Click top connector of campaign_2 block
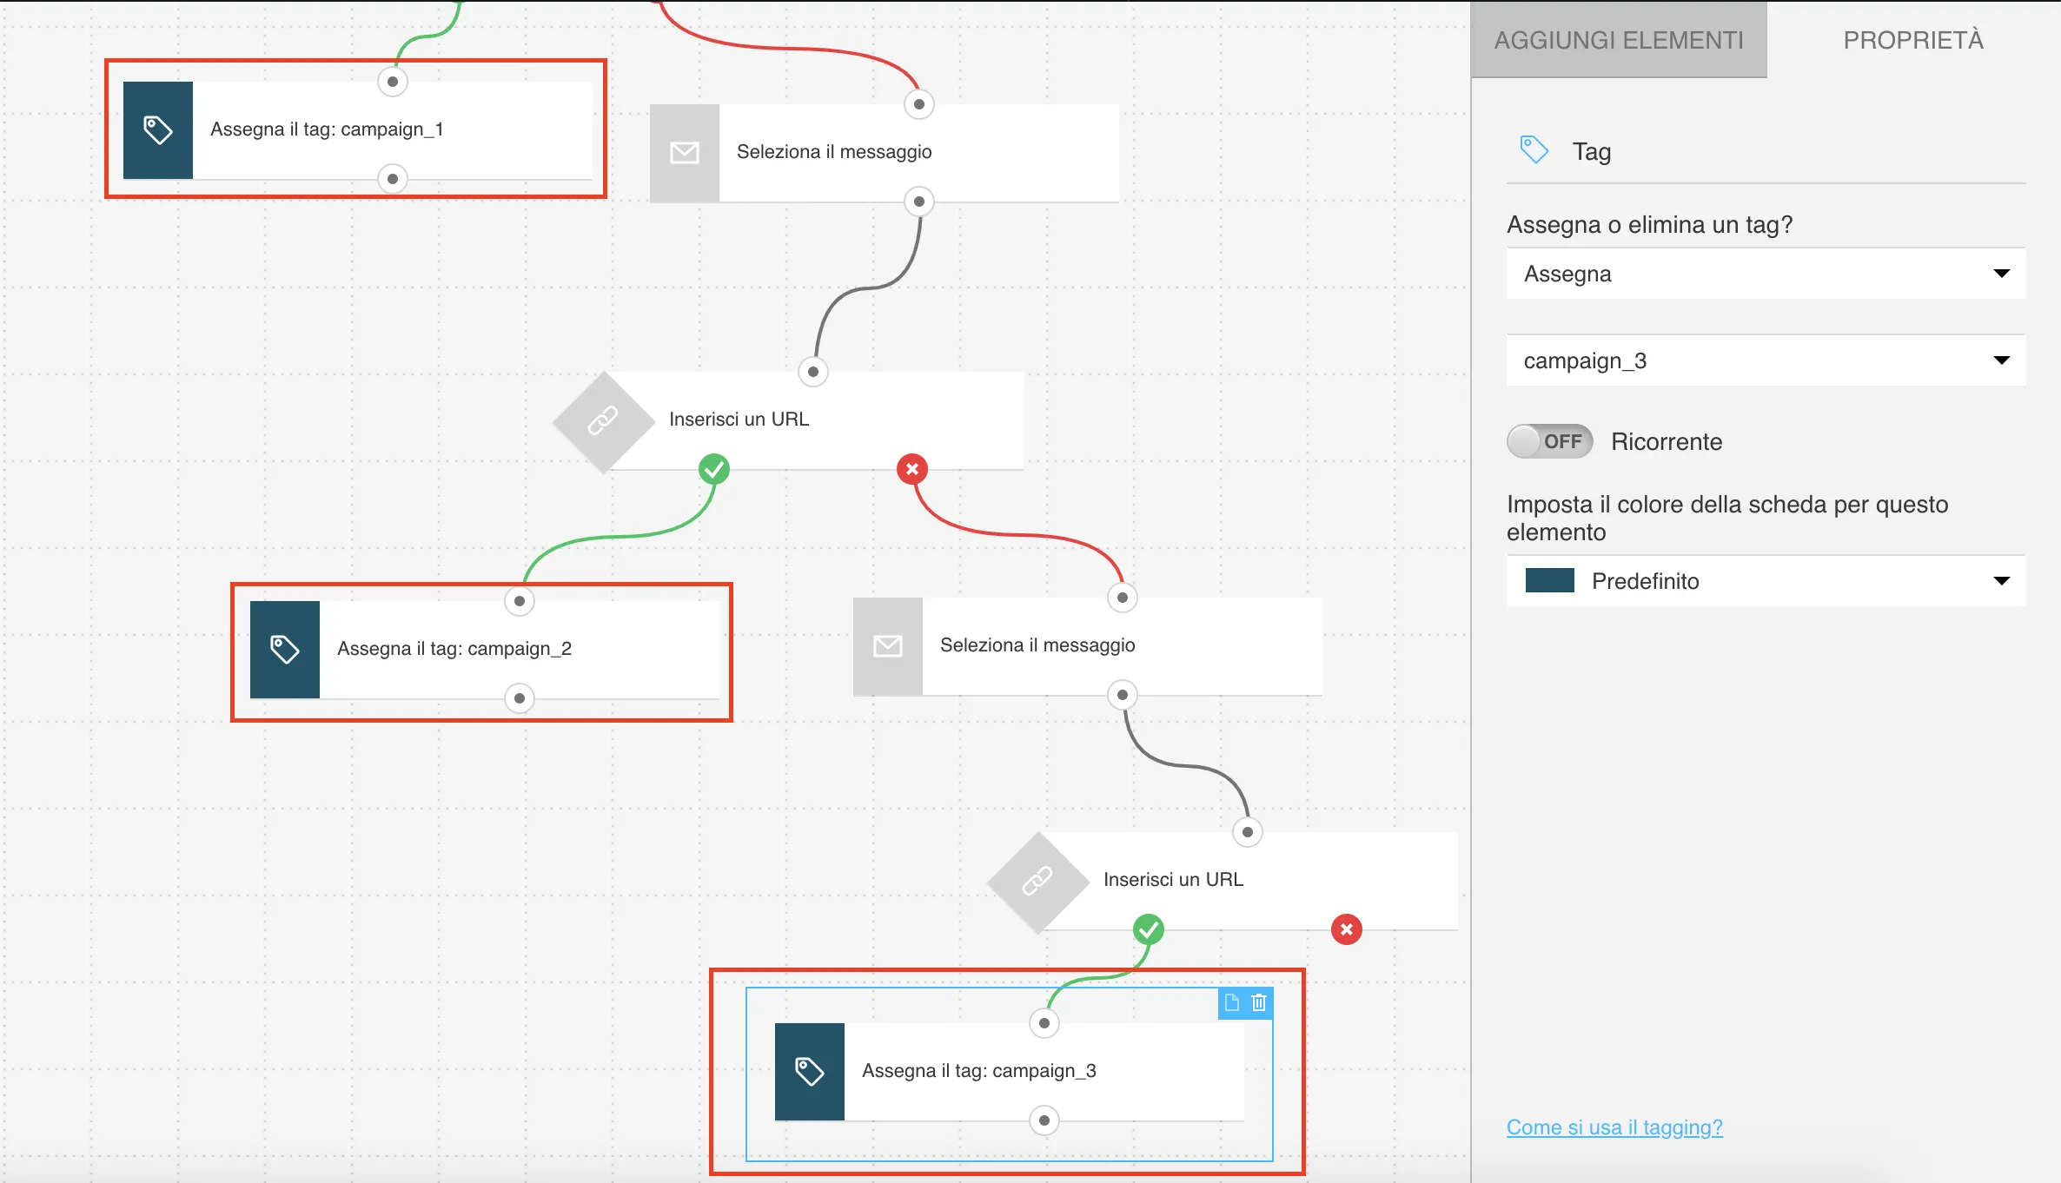 click(520, 601)
